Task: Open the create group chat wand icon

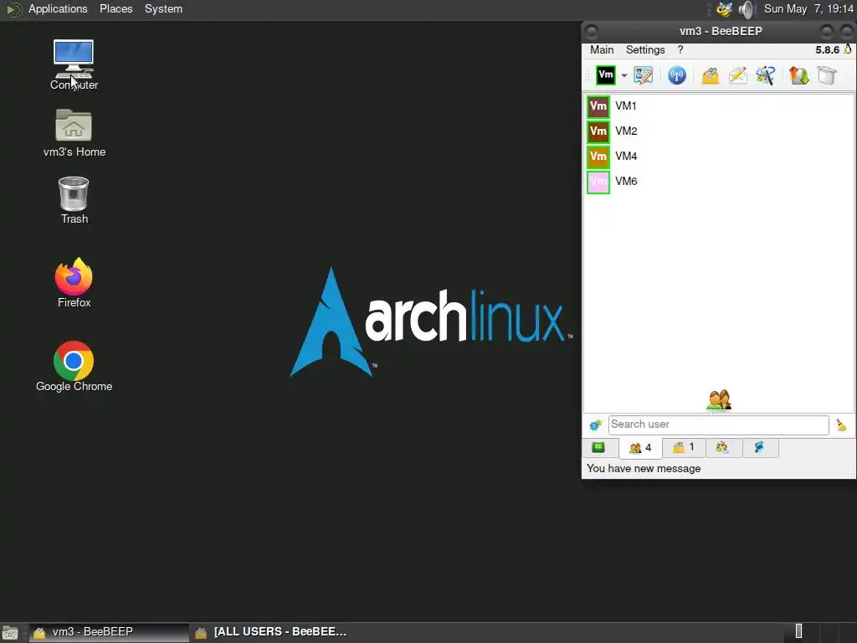Action: click(x=765, y=75)
